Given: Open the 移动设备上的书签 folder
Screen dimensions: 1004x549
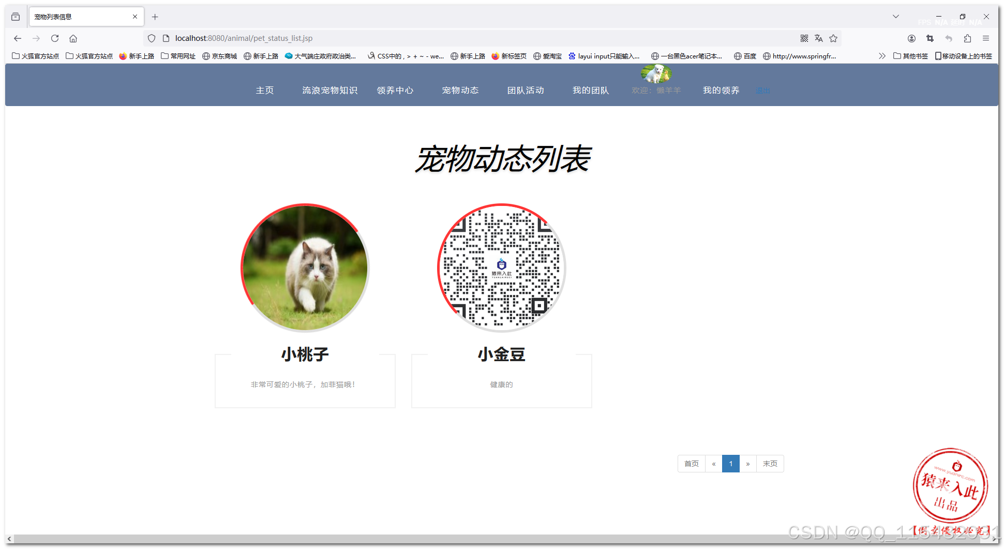Looking at the screenshot, I should point(963,56).
